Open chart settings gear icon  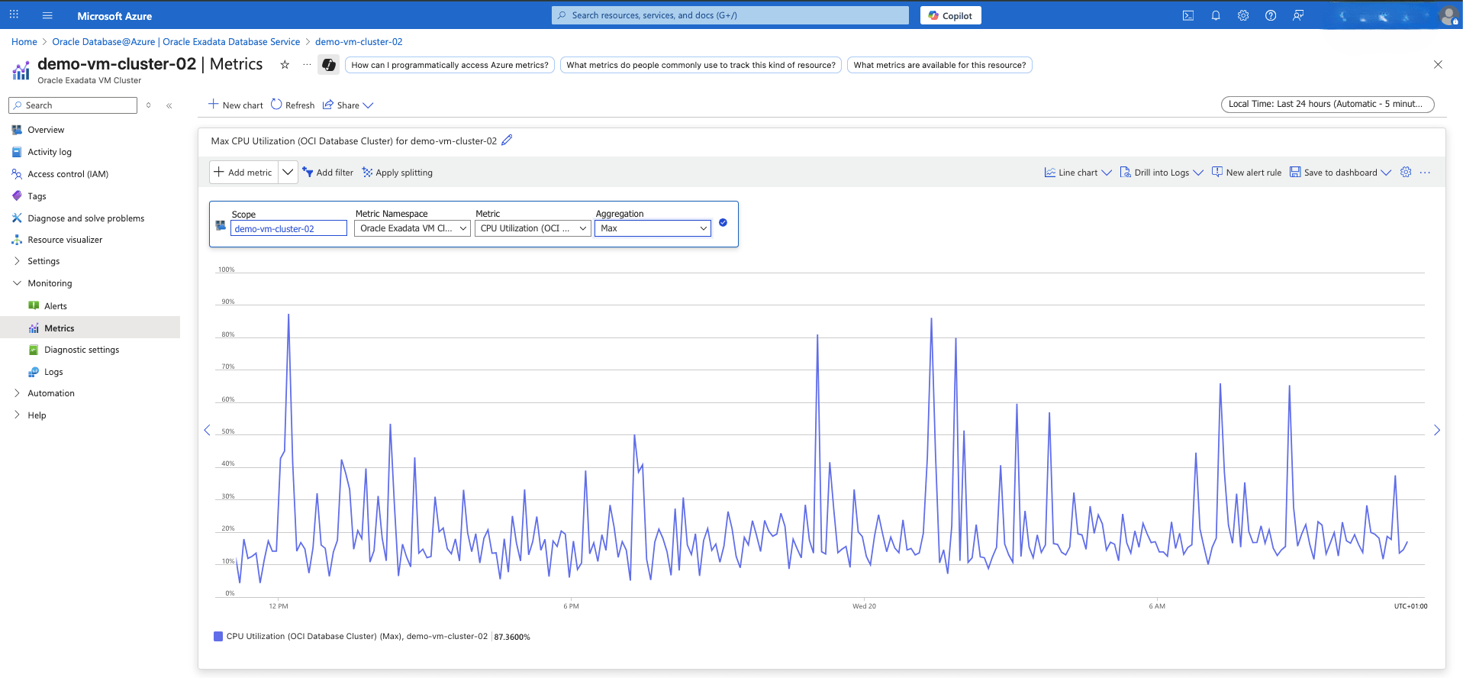(1406, 173)
